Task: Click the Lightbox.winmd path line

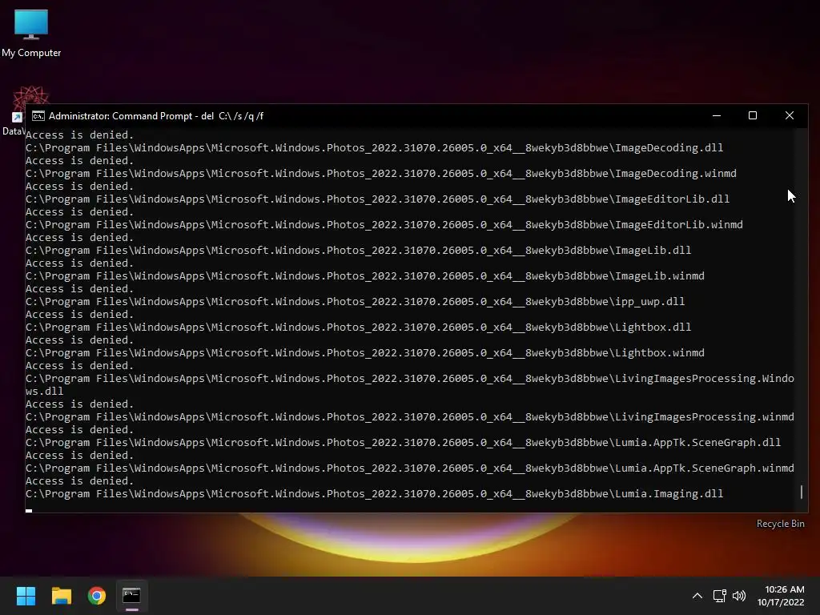Action: tap(365, 353)
